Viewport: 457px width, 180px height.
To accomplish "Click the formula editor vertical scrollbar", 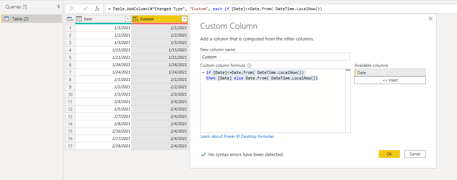I will point(348,101).
